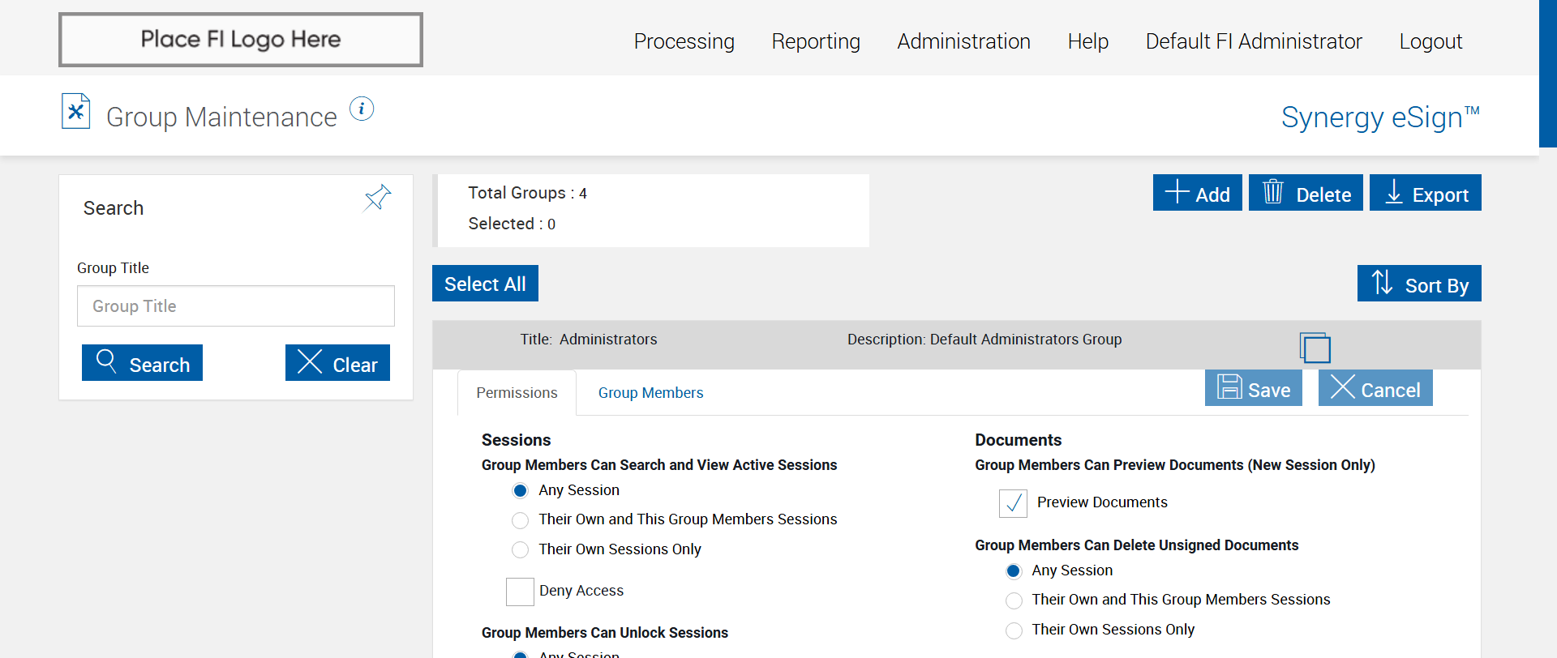Click the Logout link
This screenshot has height=658, width=1557.
point(1430,41)
